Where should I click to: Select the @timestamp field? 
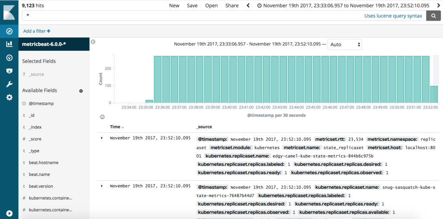[41, 104]
